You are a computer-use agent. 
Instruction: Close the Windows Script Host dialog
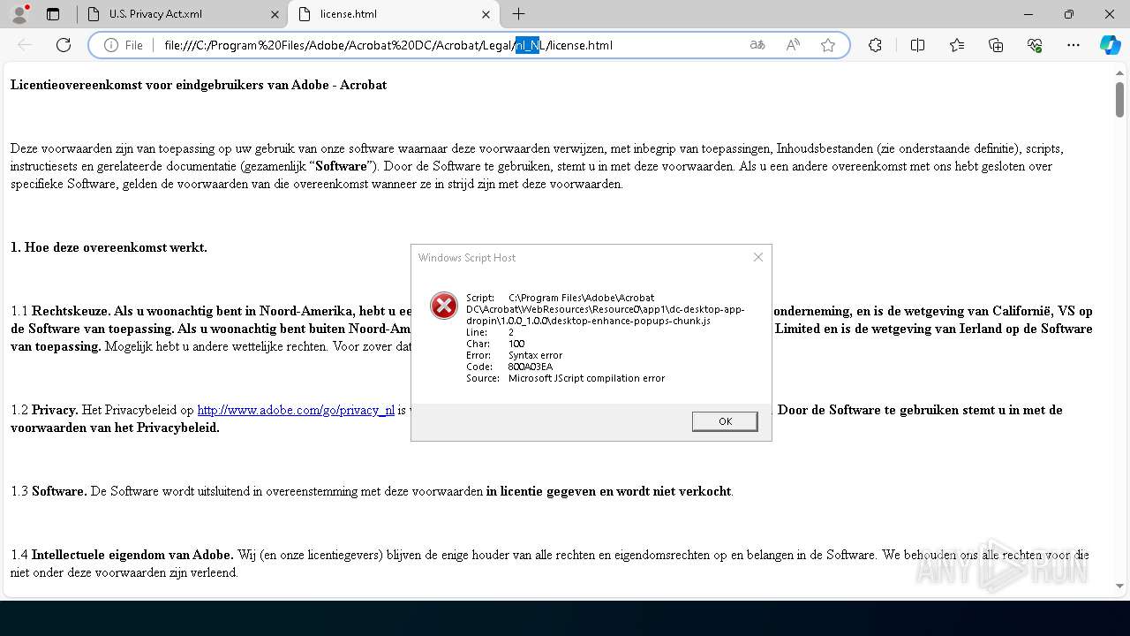[757, 257]
